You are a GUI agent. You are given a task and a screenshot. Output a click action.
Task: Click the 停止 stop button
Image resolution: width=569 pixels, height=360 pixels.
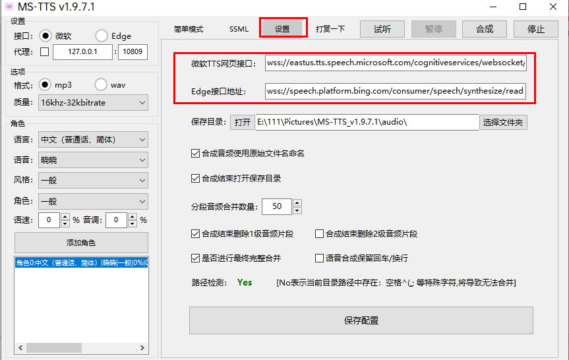tap(536, 29)
